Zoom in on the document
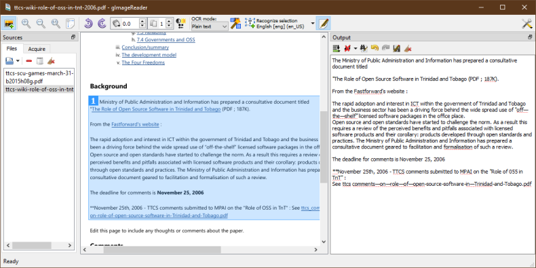The width and height of the screenshot is (536, 268). (x=26, y=24)
